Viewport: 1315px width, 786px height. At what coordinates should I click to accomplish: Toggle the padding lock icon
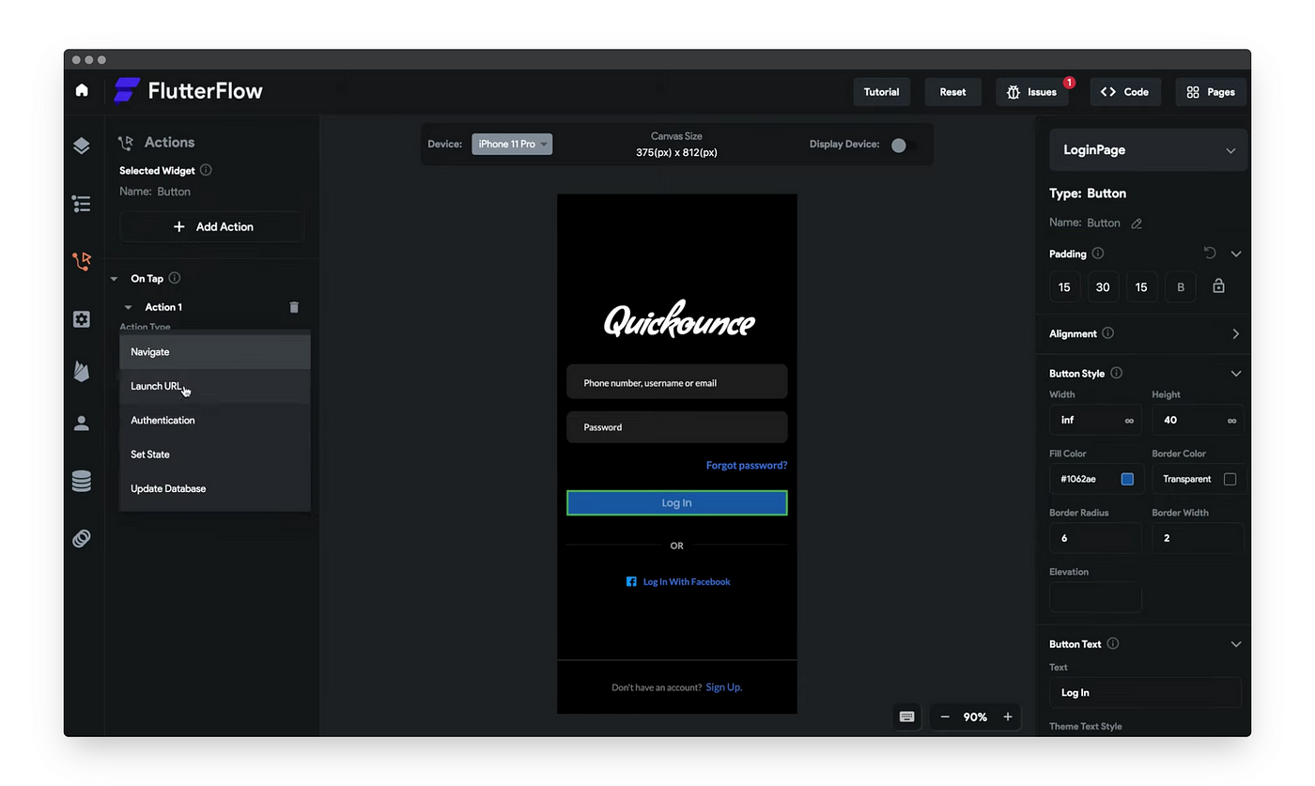1218,286
